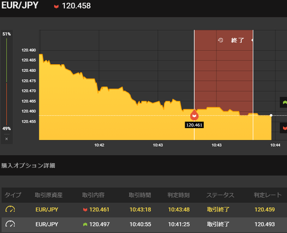This screenshot has width=287, height=233.
Task: Click 取引終了 status in the white row
Action: [x=218, y=224]
